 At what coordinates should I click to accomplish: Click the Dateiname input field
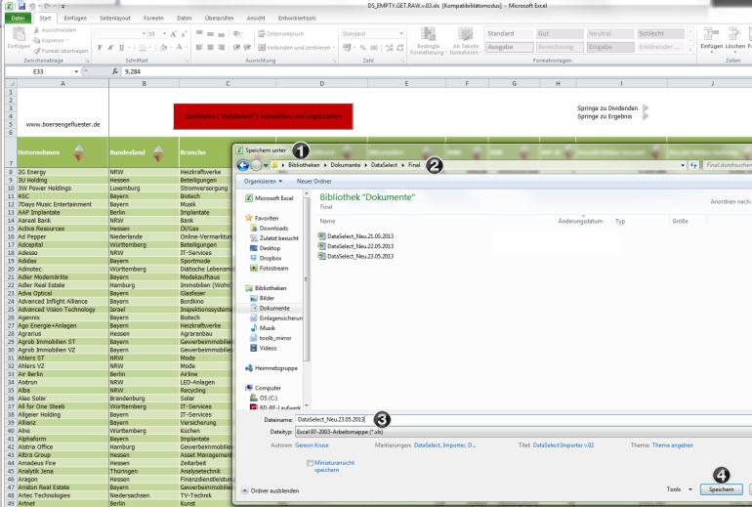click(523, 420)
